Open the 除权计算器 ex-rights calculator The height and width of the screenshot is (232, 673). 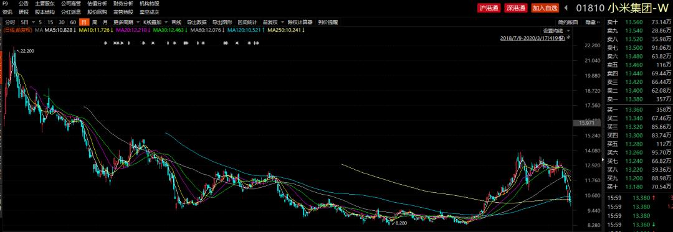click(300, 22)
